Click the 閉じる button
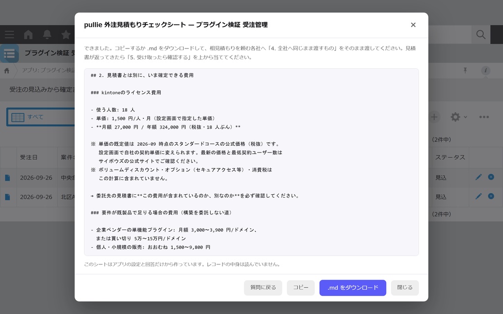This screenshot has height=314, width=503. point(405,288)
